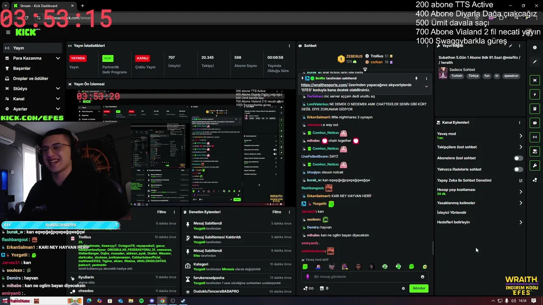Click the Gönder send button
Image resolution: width=543 pixels, height=305 pixels.
[x=419, y=288]
